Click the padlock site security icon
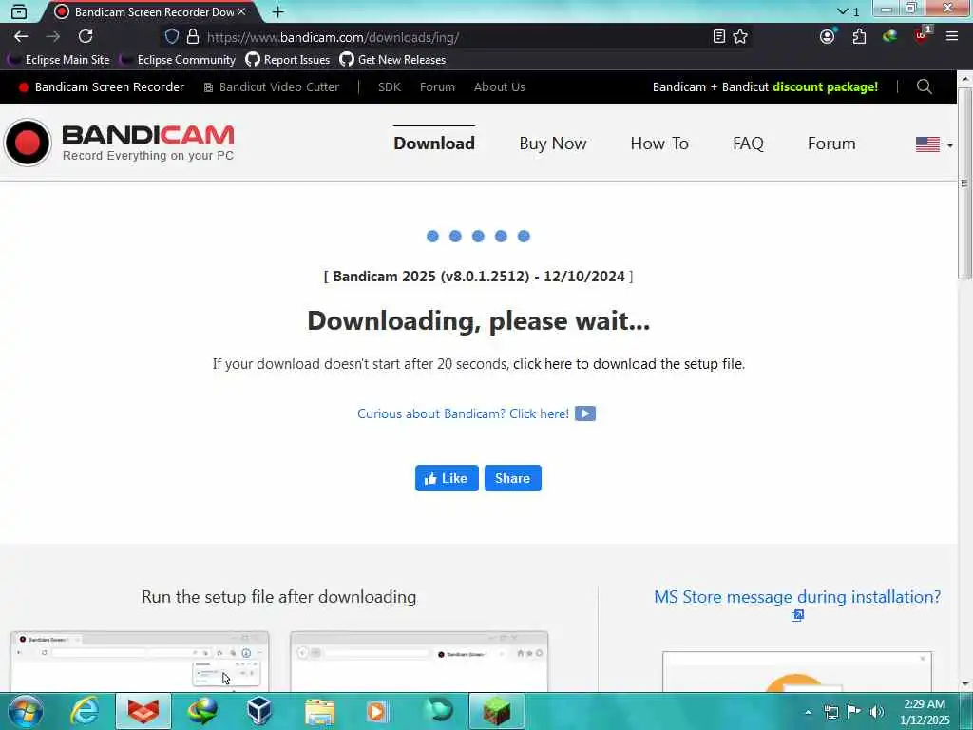The width and height of the screenshot is (973, 730). 193,37
